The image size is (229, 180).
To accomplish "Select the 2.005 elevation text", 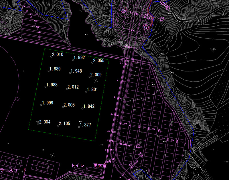I will tap(69, 105).
